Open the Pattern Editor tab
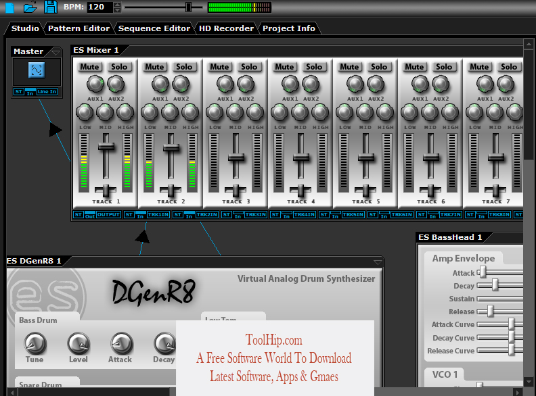This screenshot has width=536, height=396. (79, 28)
